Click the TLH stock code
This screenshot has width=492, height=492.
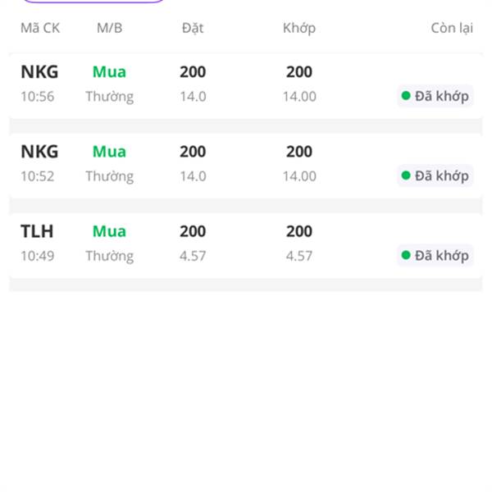pos(36,231)
